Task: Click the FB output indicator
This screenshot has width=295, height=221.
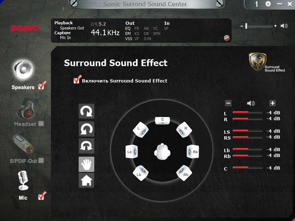Action: tap(136, 28)
